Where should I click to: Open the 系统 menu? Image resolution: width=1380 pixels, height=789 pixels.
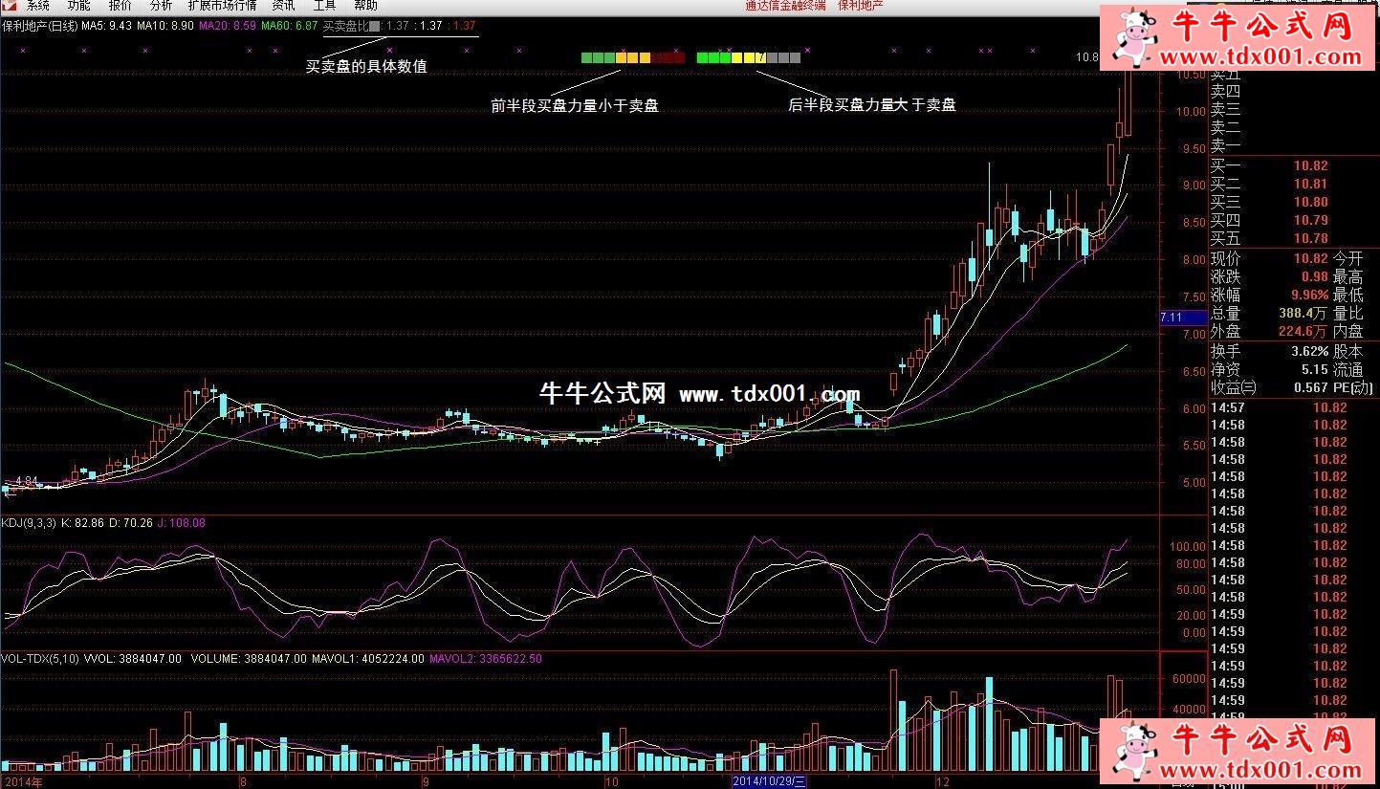38,5
